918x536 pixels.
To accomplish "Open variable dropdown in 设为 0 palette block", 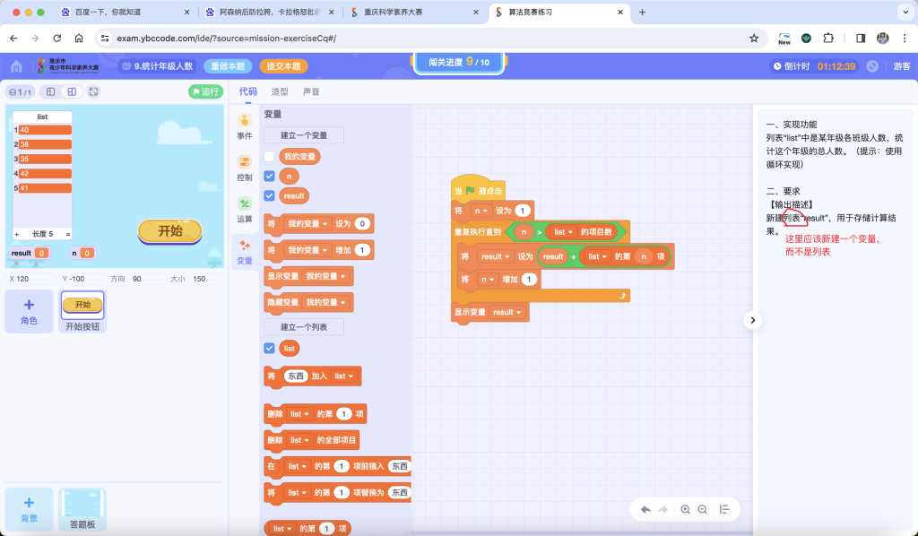I will coord(307,223).
